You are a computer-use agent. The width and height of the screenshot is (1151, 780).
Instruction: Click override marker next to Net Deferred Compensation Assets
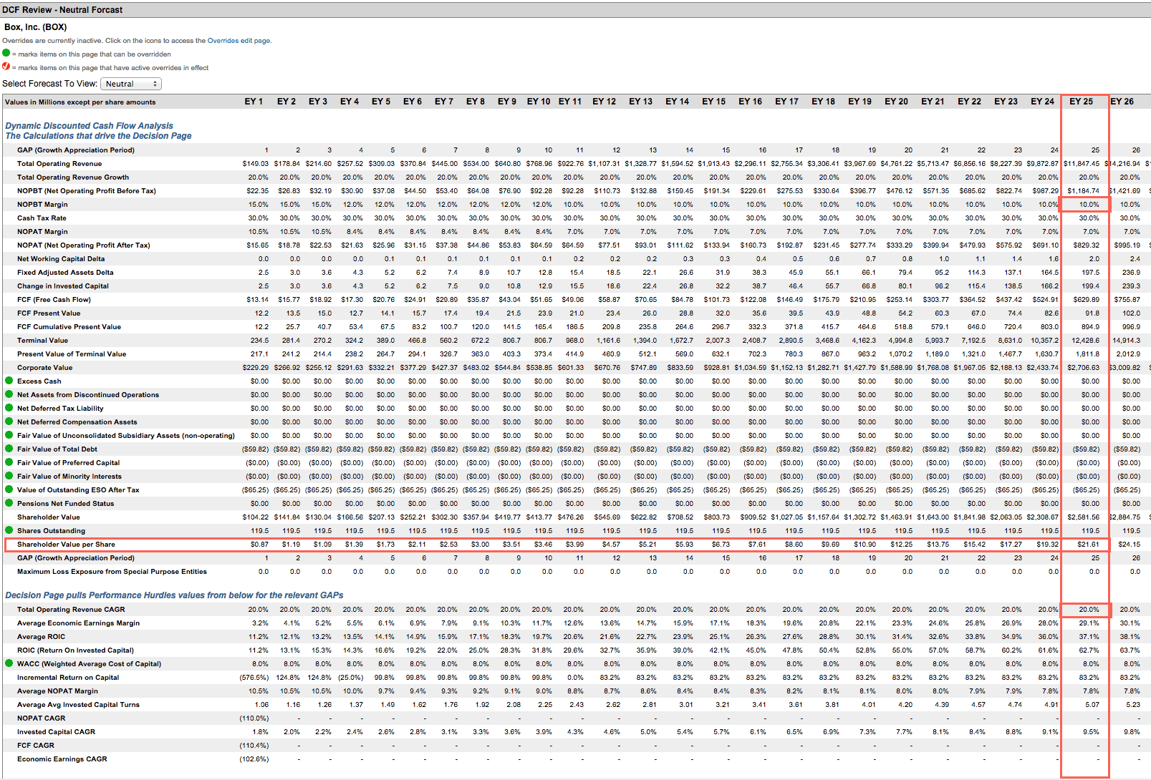[x=9, y=421]
